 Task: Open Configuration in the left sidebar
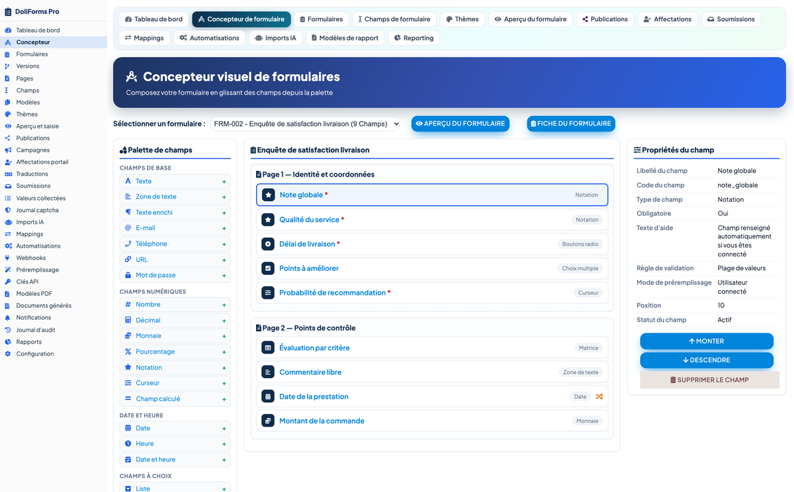[35, 354]
